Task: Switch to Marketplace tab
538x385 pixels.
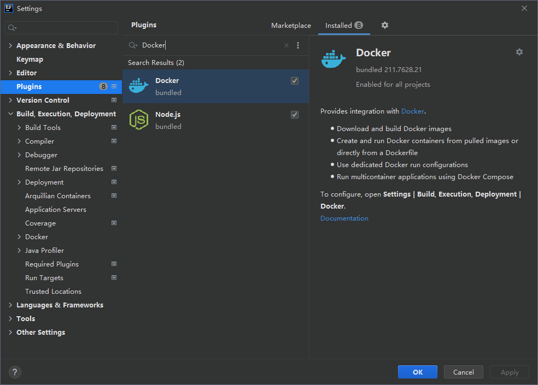Action: (291, 25)
